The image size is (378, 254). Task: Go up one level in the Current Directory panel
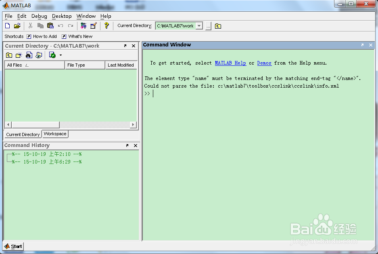pos(9,55)
